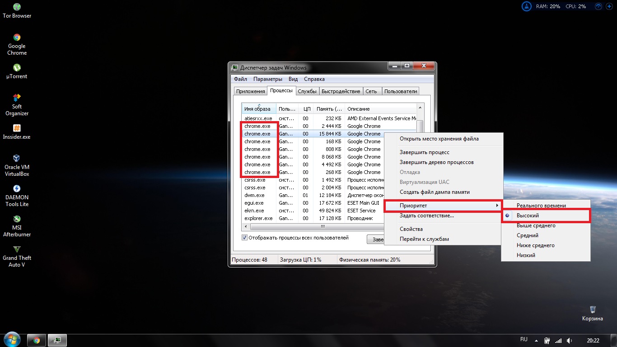This screenshot has width=617, height=347.
Task: Select 'Реального времени' priority option
Action: click(x=541, y=206)
